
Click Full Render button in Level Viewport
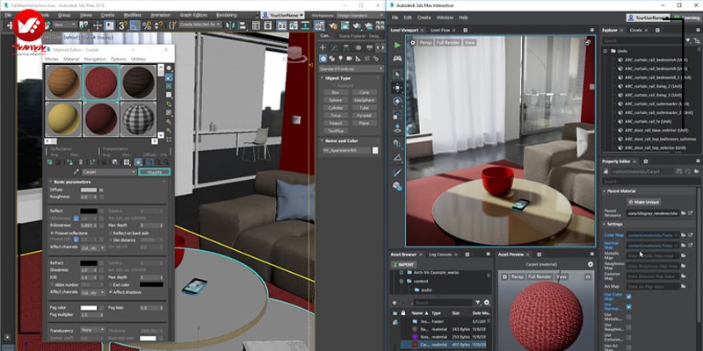coord(447,42)
